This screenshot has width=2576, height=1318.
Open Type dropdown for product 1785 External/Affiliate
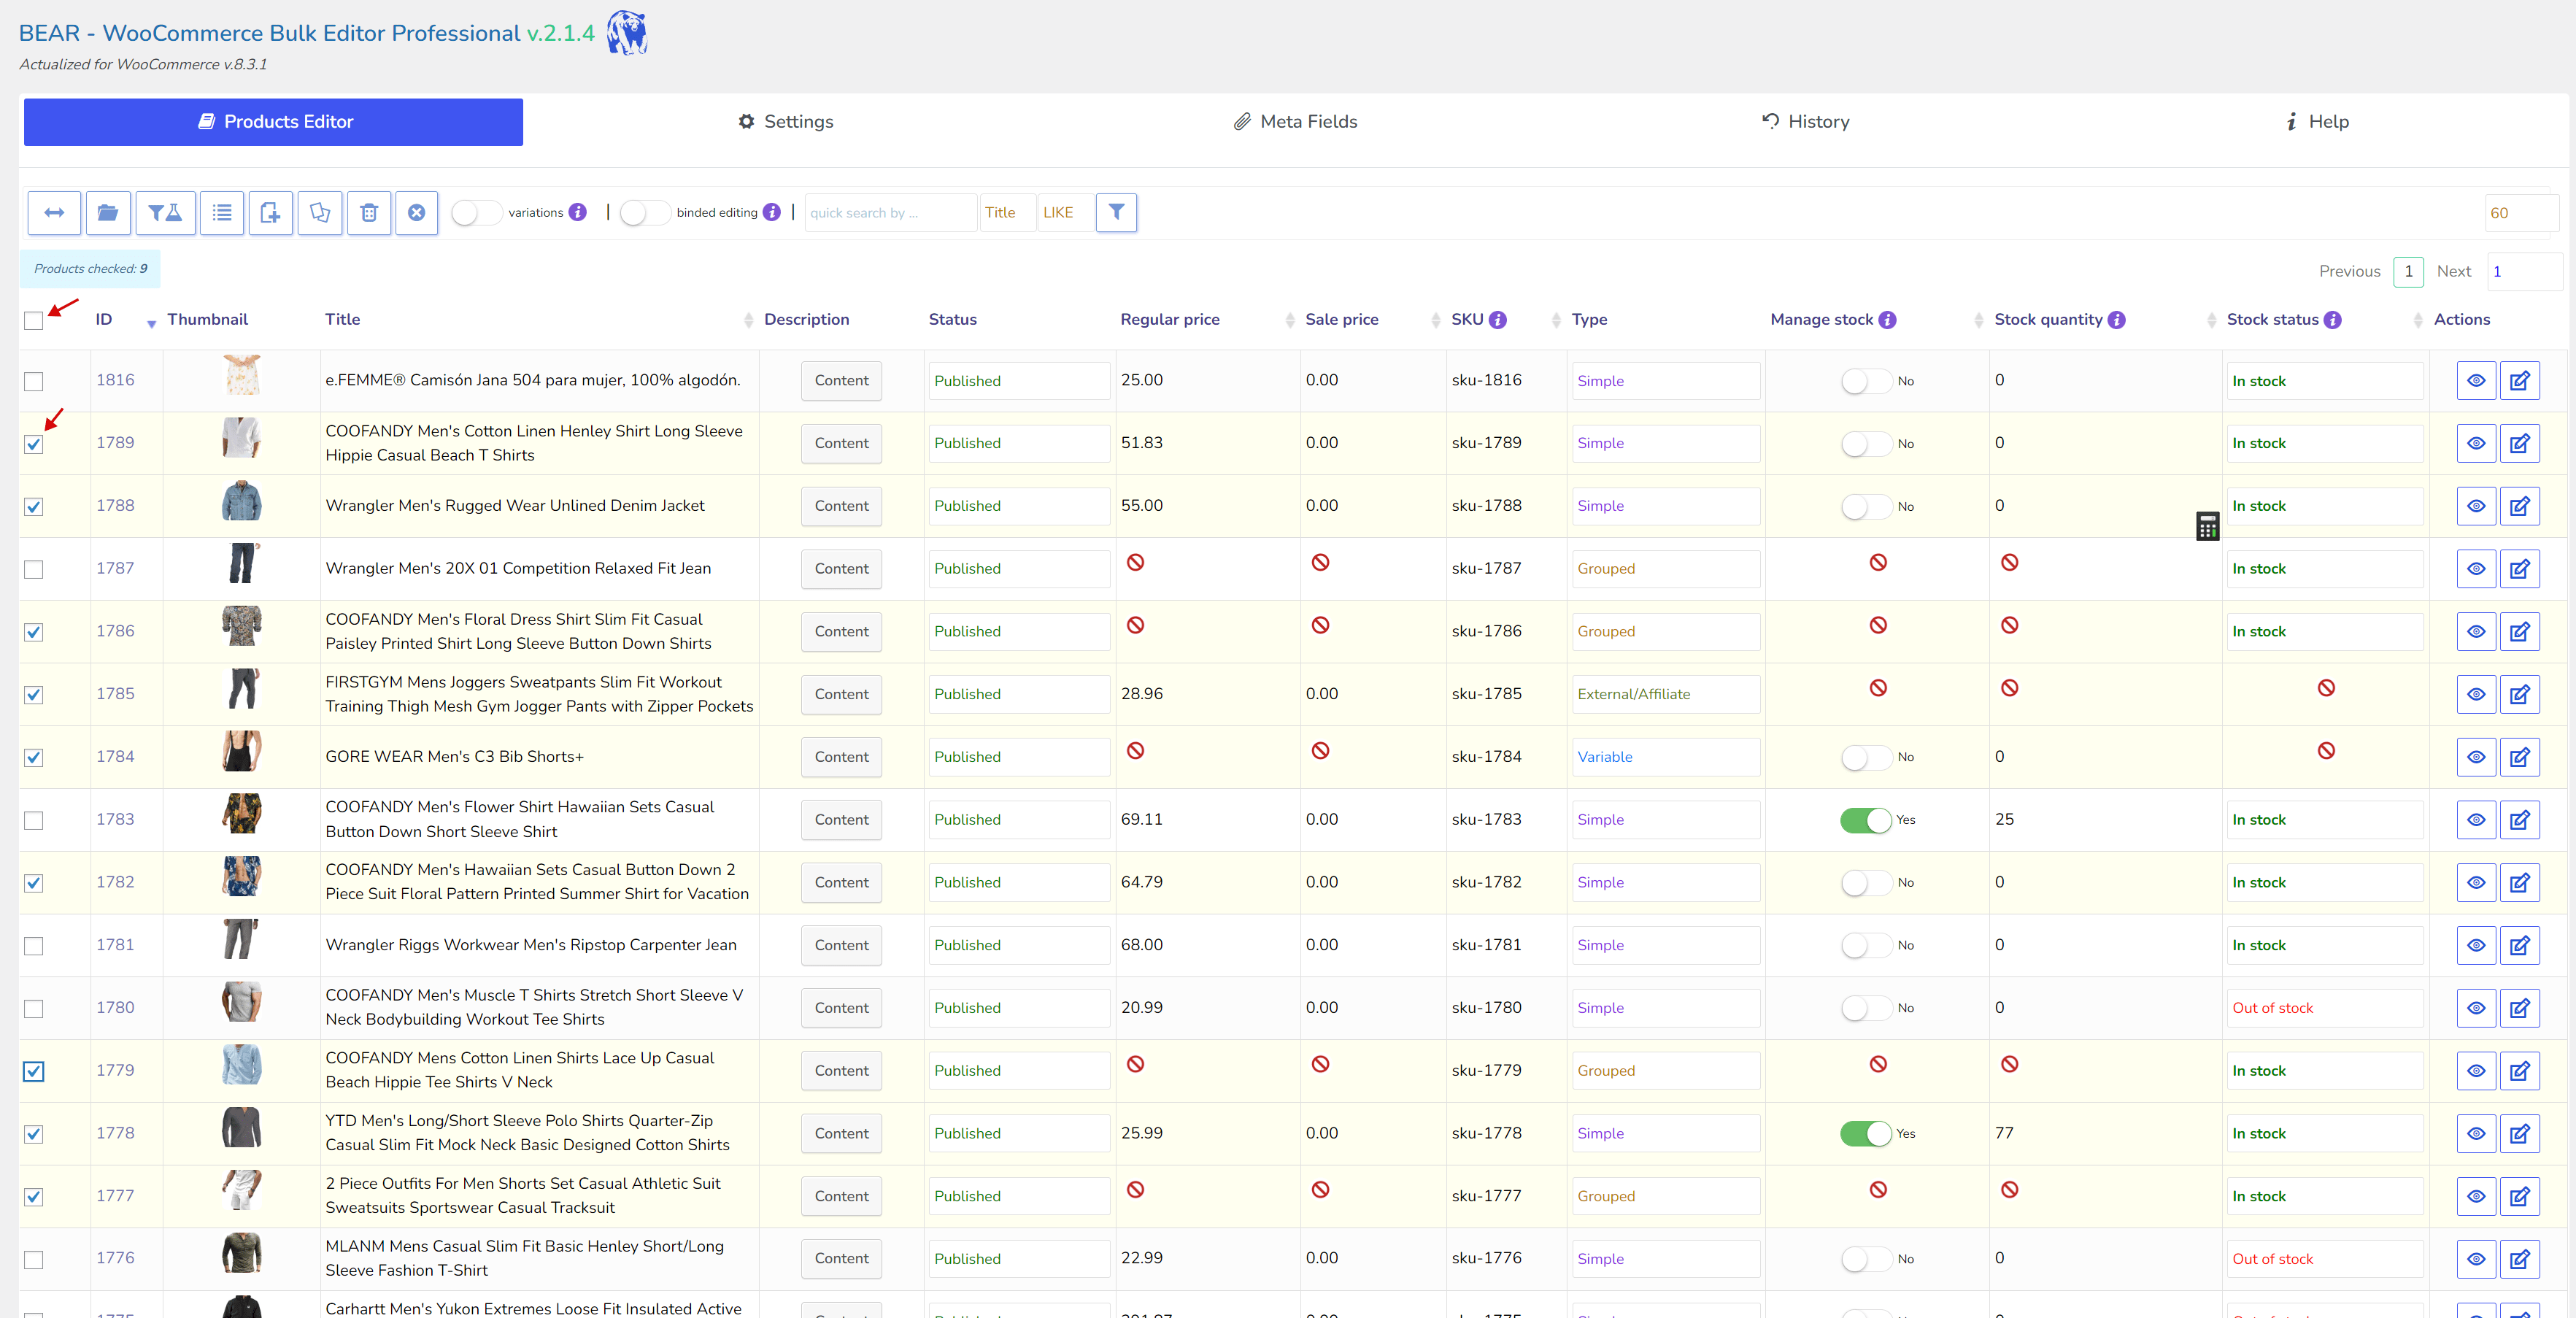(1665, 694)
